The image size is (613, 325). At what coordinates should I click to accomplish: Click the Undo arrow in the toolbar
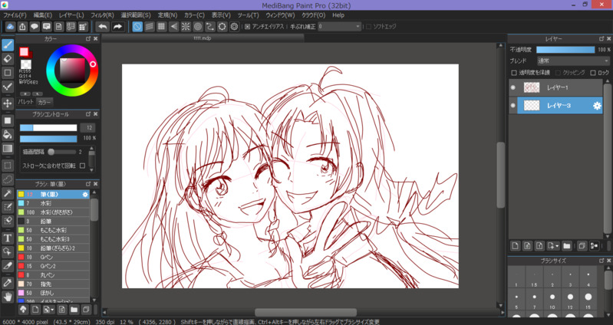pyautogui.click(x=103, y=27)
